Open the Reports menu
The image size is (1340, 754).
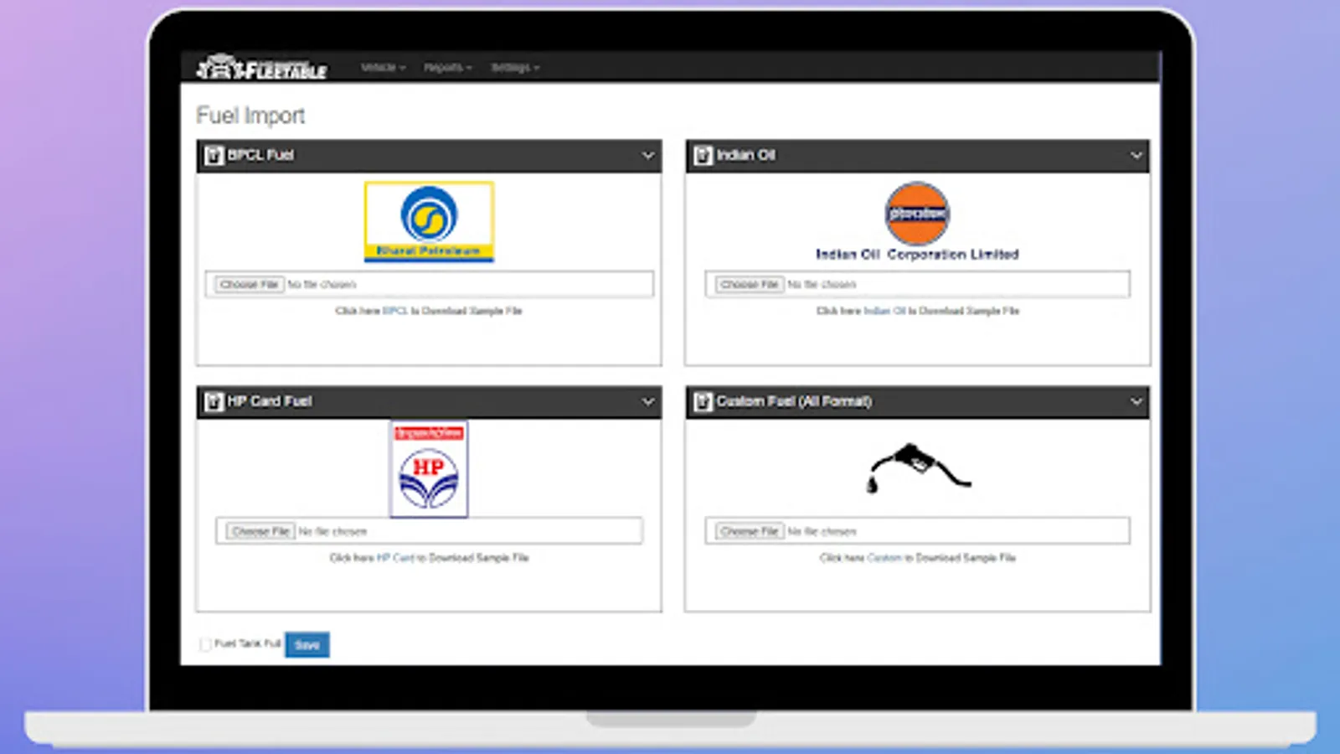coord(448,67)
